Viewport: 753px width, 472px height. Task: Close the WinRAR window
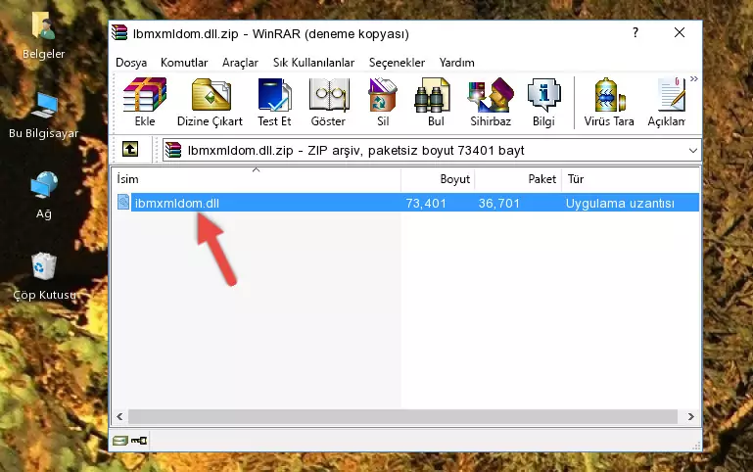tap(680, 32)
